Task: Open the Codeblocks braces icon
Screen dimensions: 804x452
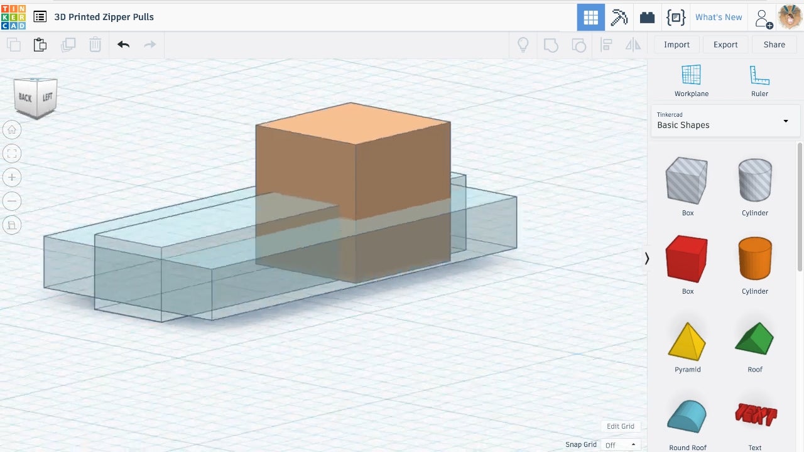Action: (x=676, y=18)
